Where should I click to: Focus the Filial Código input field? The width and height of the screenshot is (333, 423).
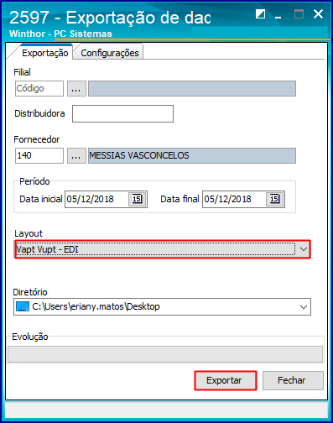(x=39, y=89)
